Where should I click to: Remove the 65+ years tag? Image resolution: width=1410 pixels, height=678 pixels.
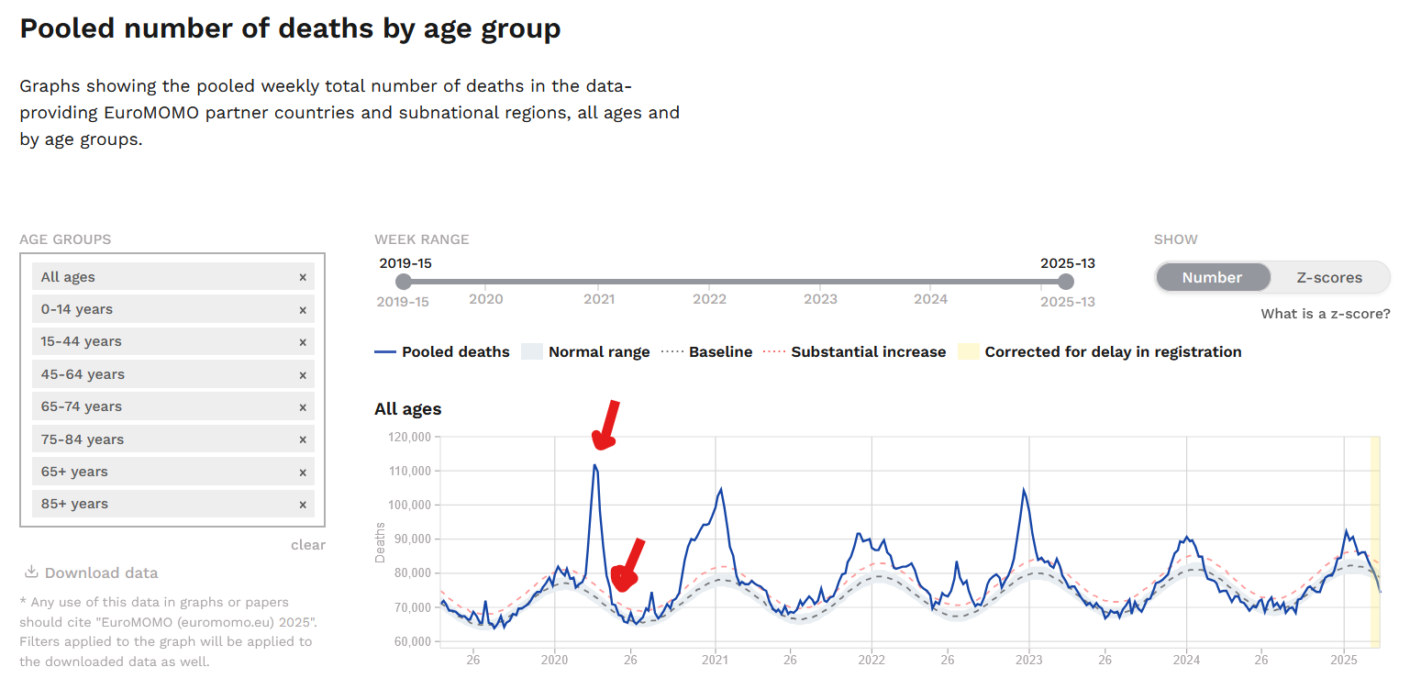click(x=303, y=472)
